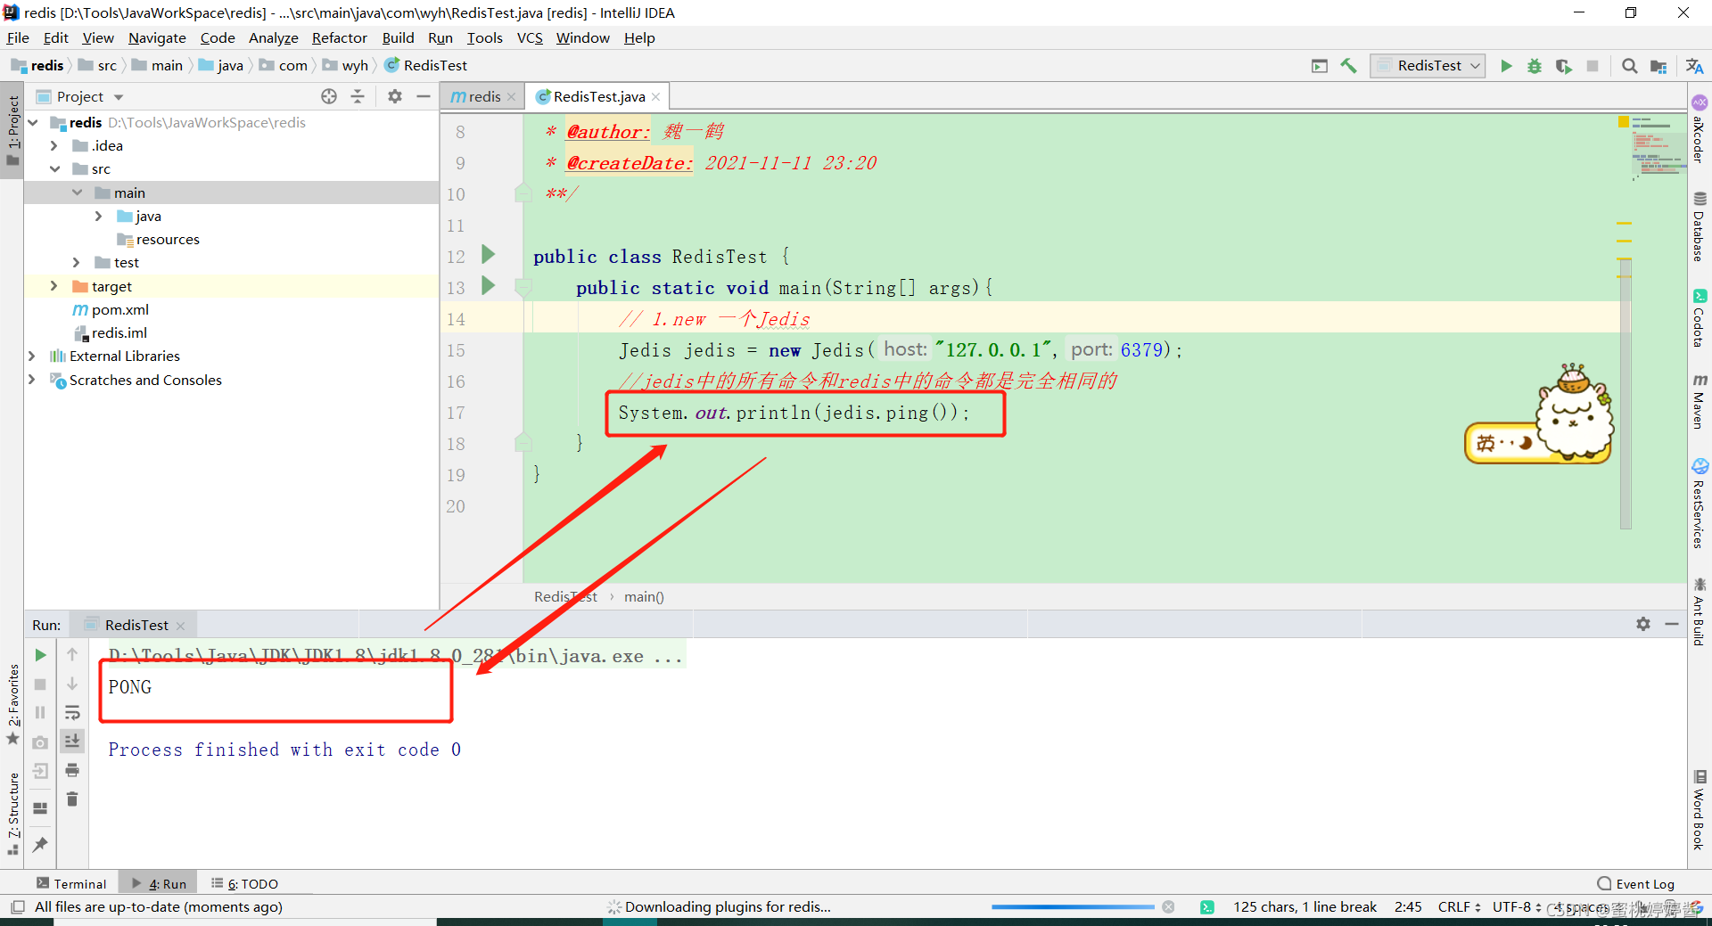Hide the Project panel with minus icon
The image size is (1712, 926).
(x=424, y=96)
